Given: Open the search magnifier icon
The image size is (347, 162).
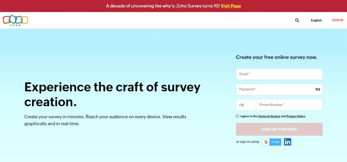Looking at the screenshot, I should point(297,20).
